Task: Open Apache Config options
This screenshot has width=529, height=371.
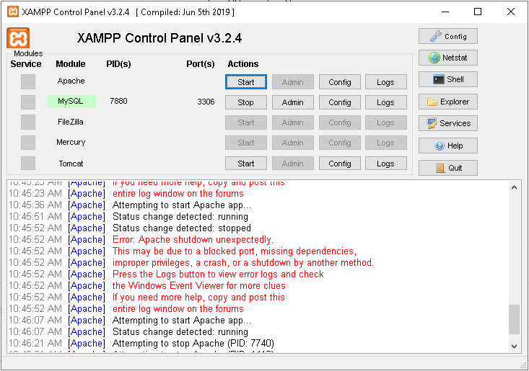Action: [x=340, y=82]
